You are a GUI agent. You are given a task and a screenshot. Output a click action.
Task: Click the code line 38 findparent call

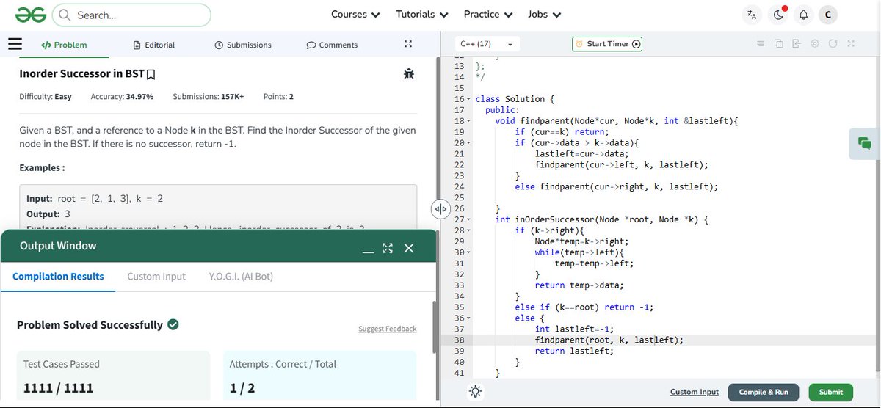[609, 340]
